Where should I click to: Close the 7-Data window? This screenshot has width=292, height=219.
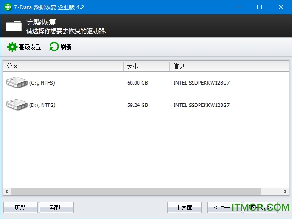pyautogui.click(x=281, y=7)
